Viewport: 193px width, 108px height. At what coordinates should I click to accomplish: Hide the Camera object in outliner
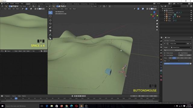191,15
